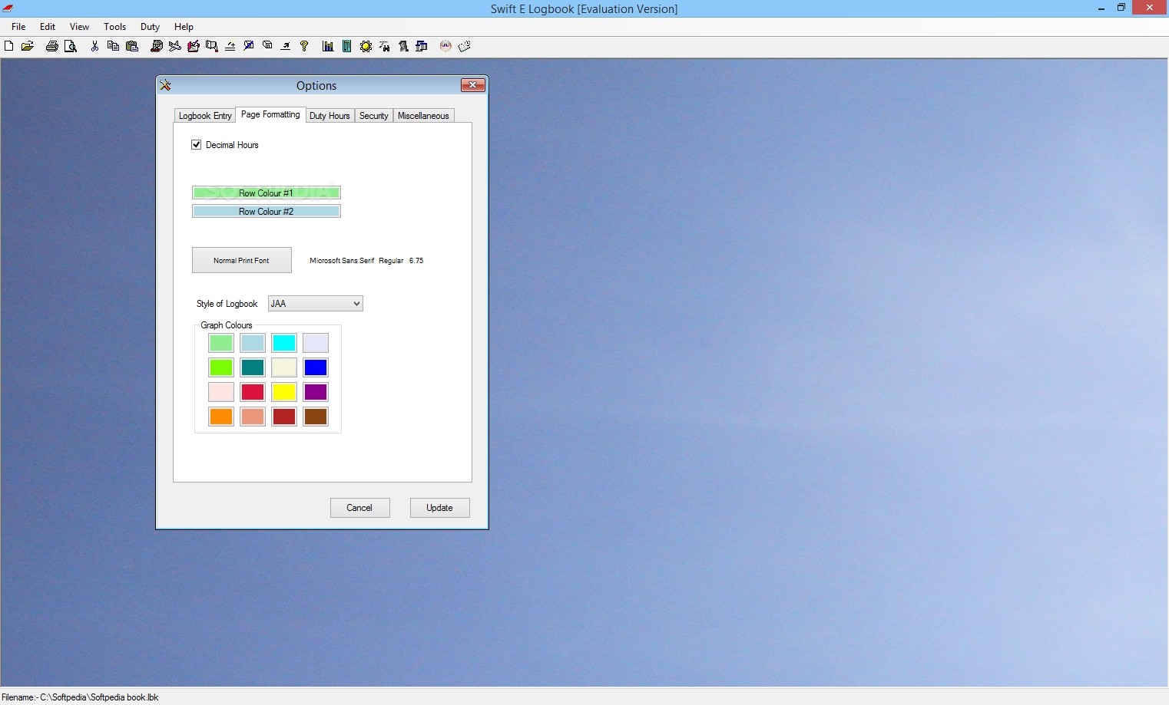Select the salmon graph colour swatch
The width and height of the screenshot is (1169, 705).
[x=253, y=417]
